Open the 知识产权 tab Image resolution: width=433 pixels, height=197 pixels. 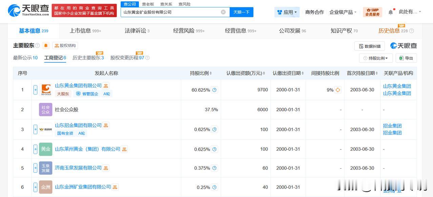(x=344, y=31)
